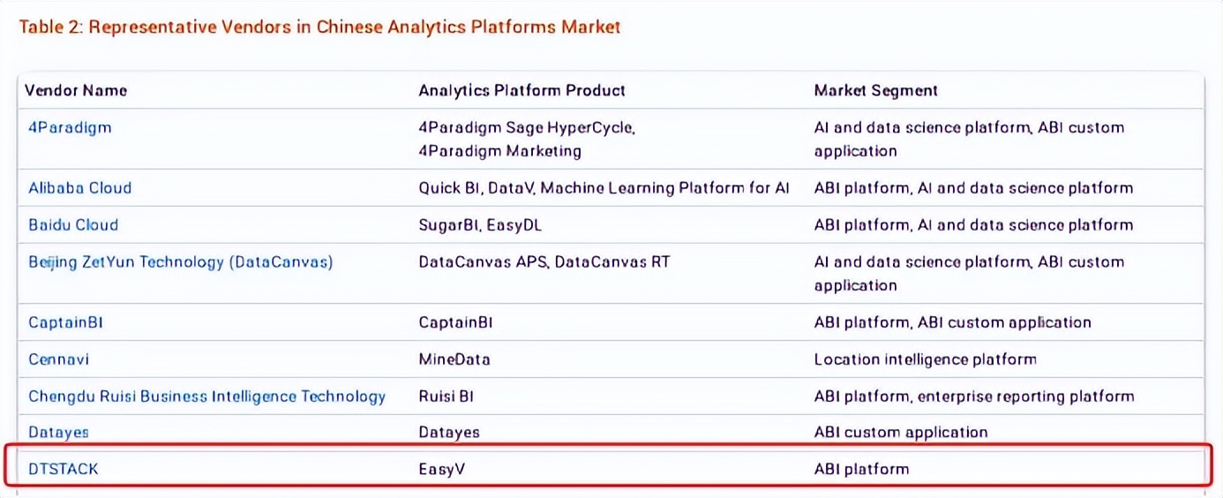Viewport: 1223px width, 498px height.
Task: Click the Market Segment column header
Action: [876, 90]
